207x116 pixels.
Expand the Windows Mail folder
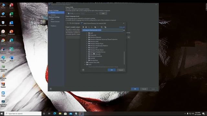(87, 42)
